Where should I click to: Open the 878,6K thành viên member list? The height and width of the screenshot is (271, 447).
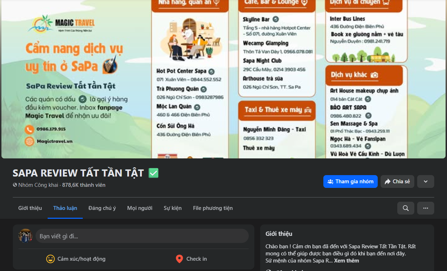click(x=84, y=185)
